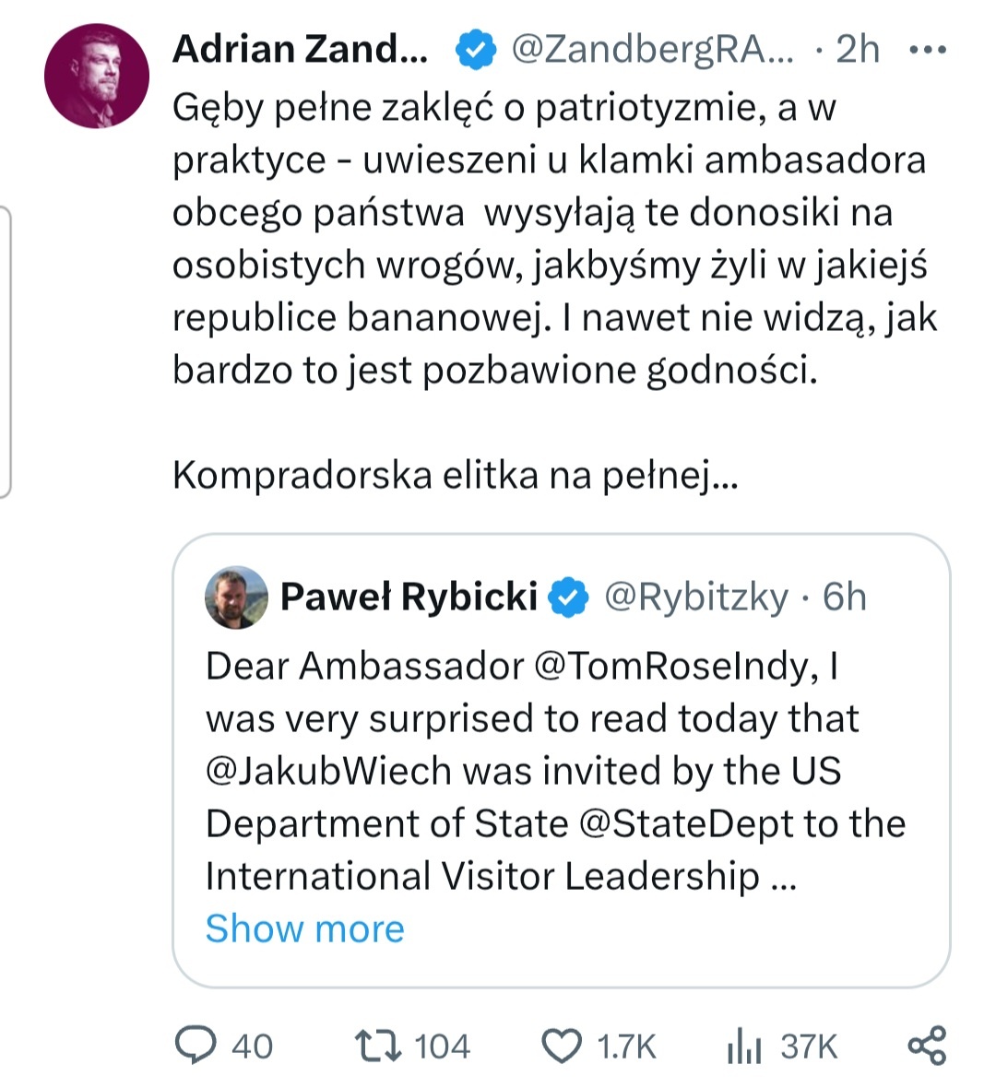Open the @Rybitzky handle

696,597
